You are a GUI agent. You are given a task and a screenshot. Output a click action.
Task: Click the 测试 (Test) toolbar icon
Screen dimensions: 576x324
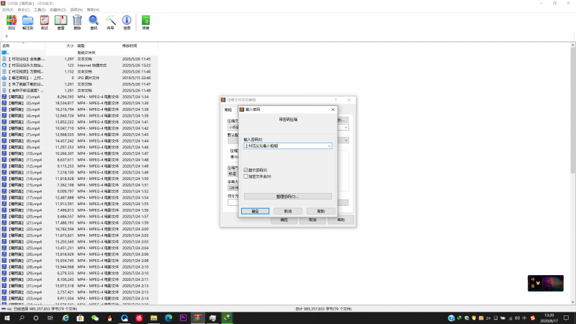point(45,22)
